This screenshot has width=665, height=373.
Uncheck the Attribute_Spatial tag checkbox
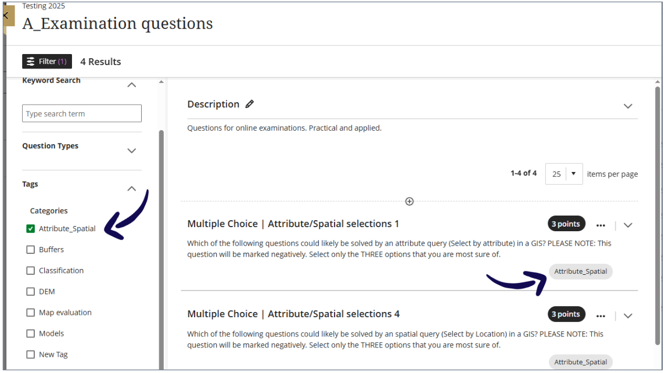click(x=31, y=228)
